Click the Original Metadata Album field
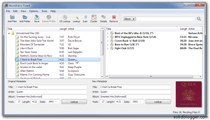 [x=51, y=97]
